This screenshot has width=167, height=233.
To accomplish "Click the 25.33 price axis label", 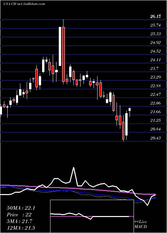I will (156, 34).
